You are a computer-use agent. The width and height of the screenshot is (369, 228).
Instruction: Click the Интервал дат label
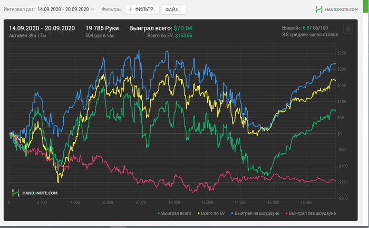[19, 9]
